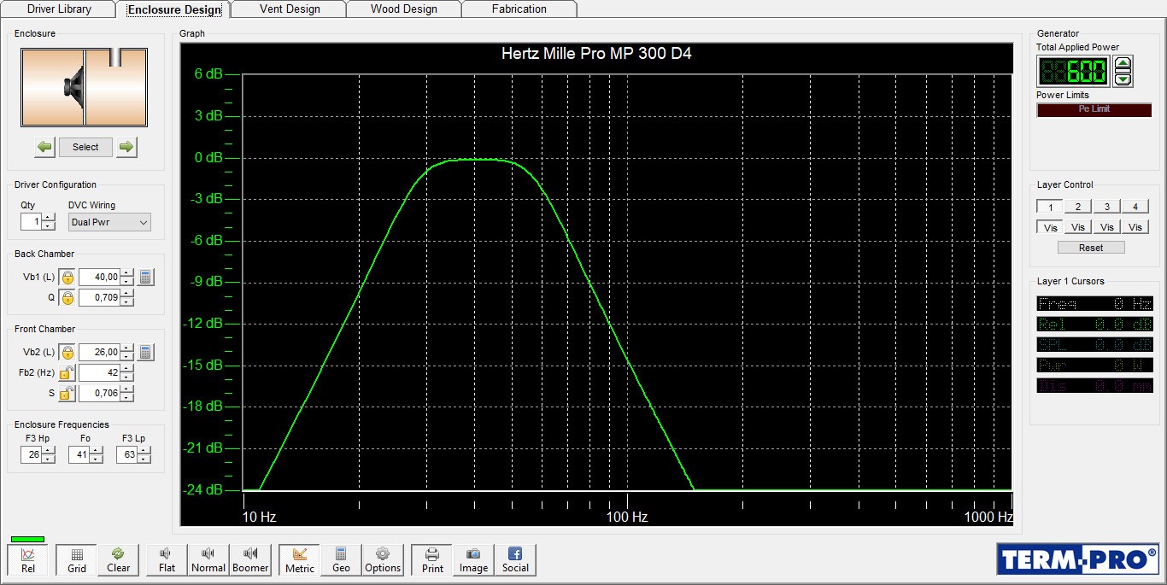Select layer 1 in Layer Control
The height and width of the screenshot is (585, 1167).
click(1050, 207)
